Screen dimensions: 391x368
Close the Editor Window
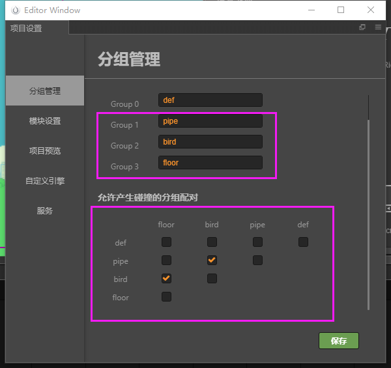[x=371, y=10]
